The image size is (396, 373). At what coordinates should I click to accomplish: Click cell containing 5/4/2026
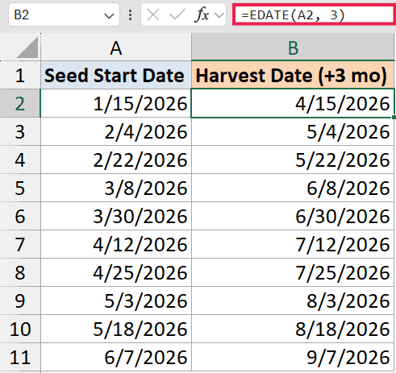[x=293, y=132]
